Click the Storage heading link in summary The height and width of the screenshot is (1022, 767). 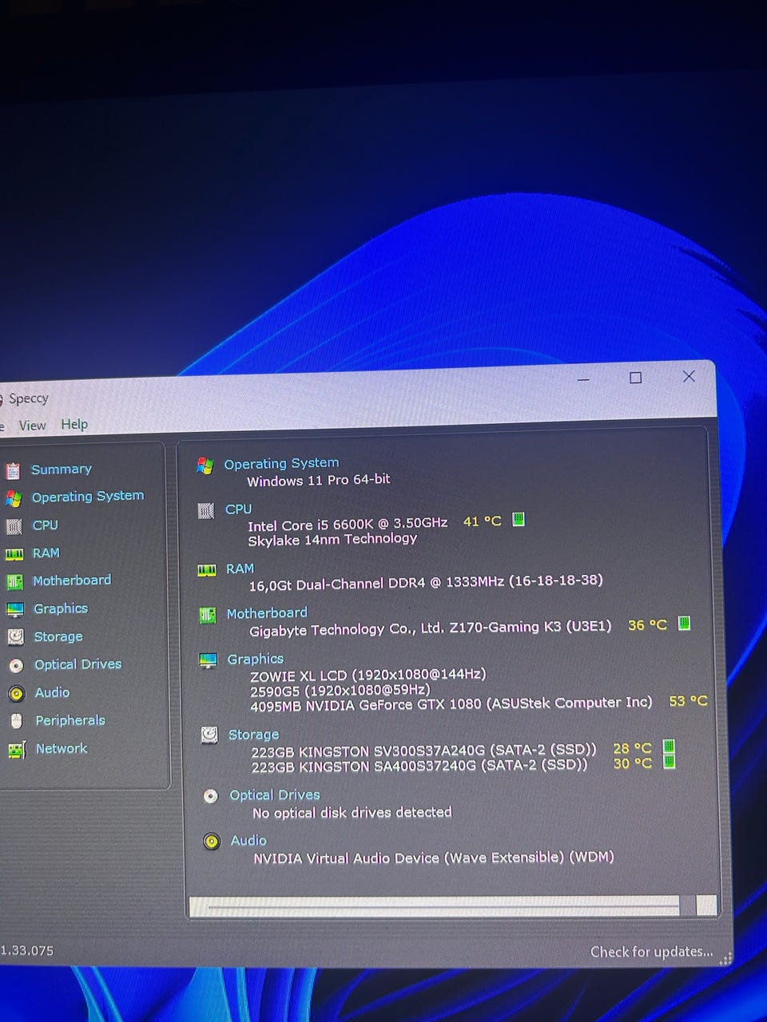(254, 735)
